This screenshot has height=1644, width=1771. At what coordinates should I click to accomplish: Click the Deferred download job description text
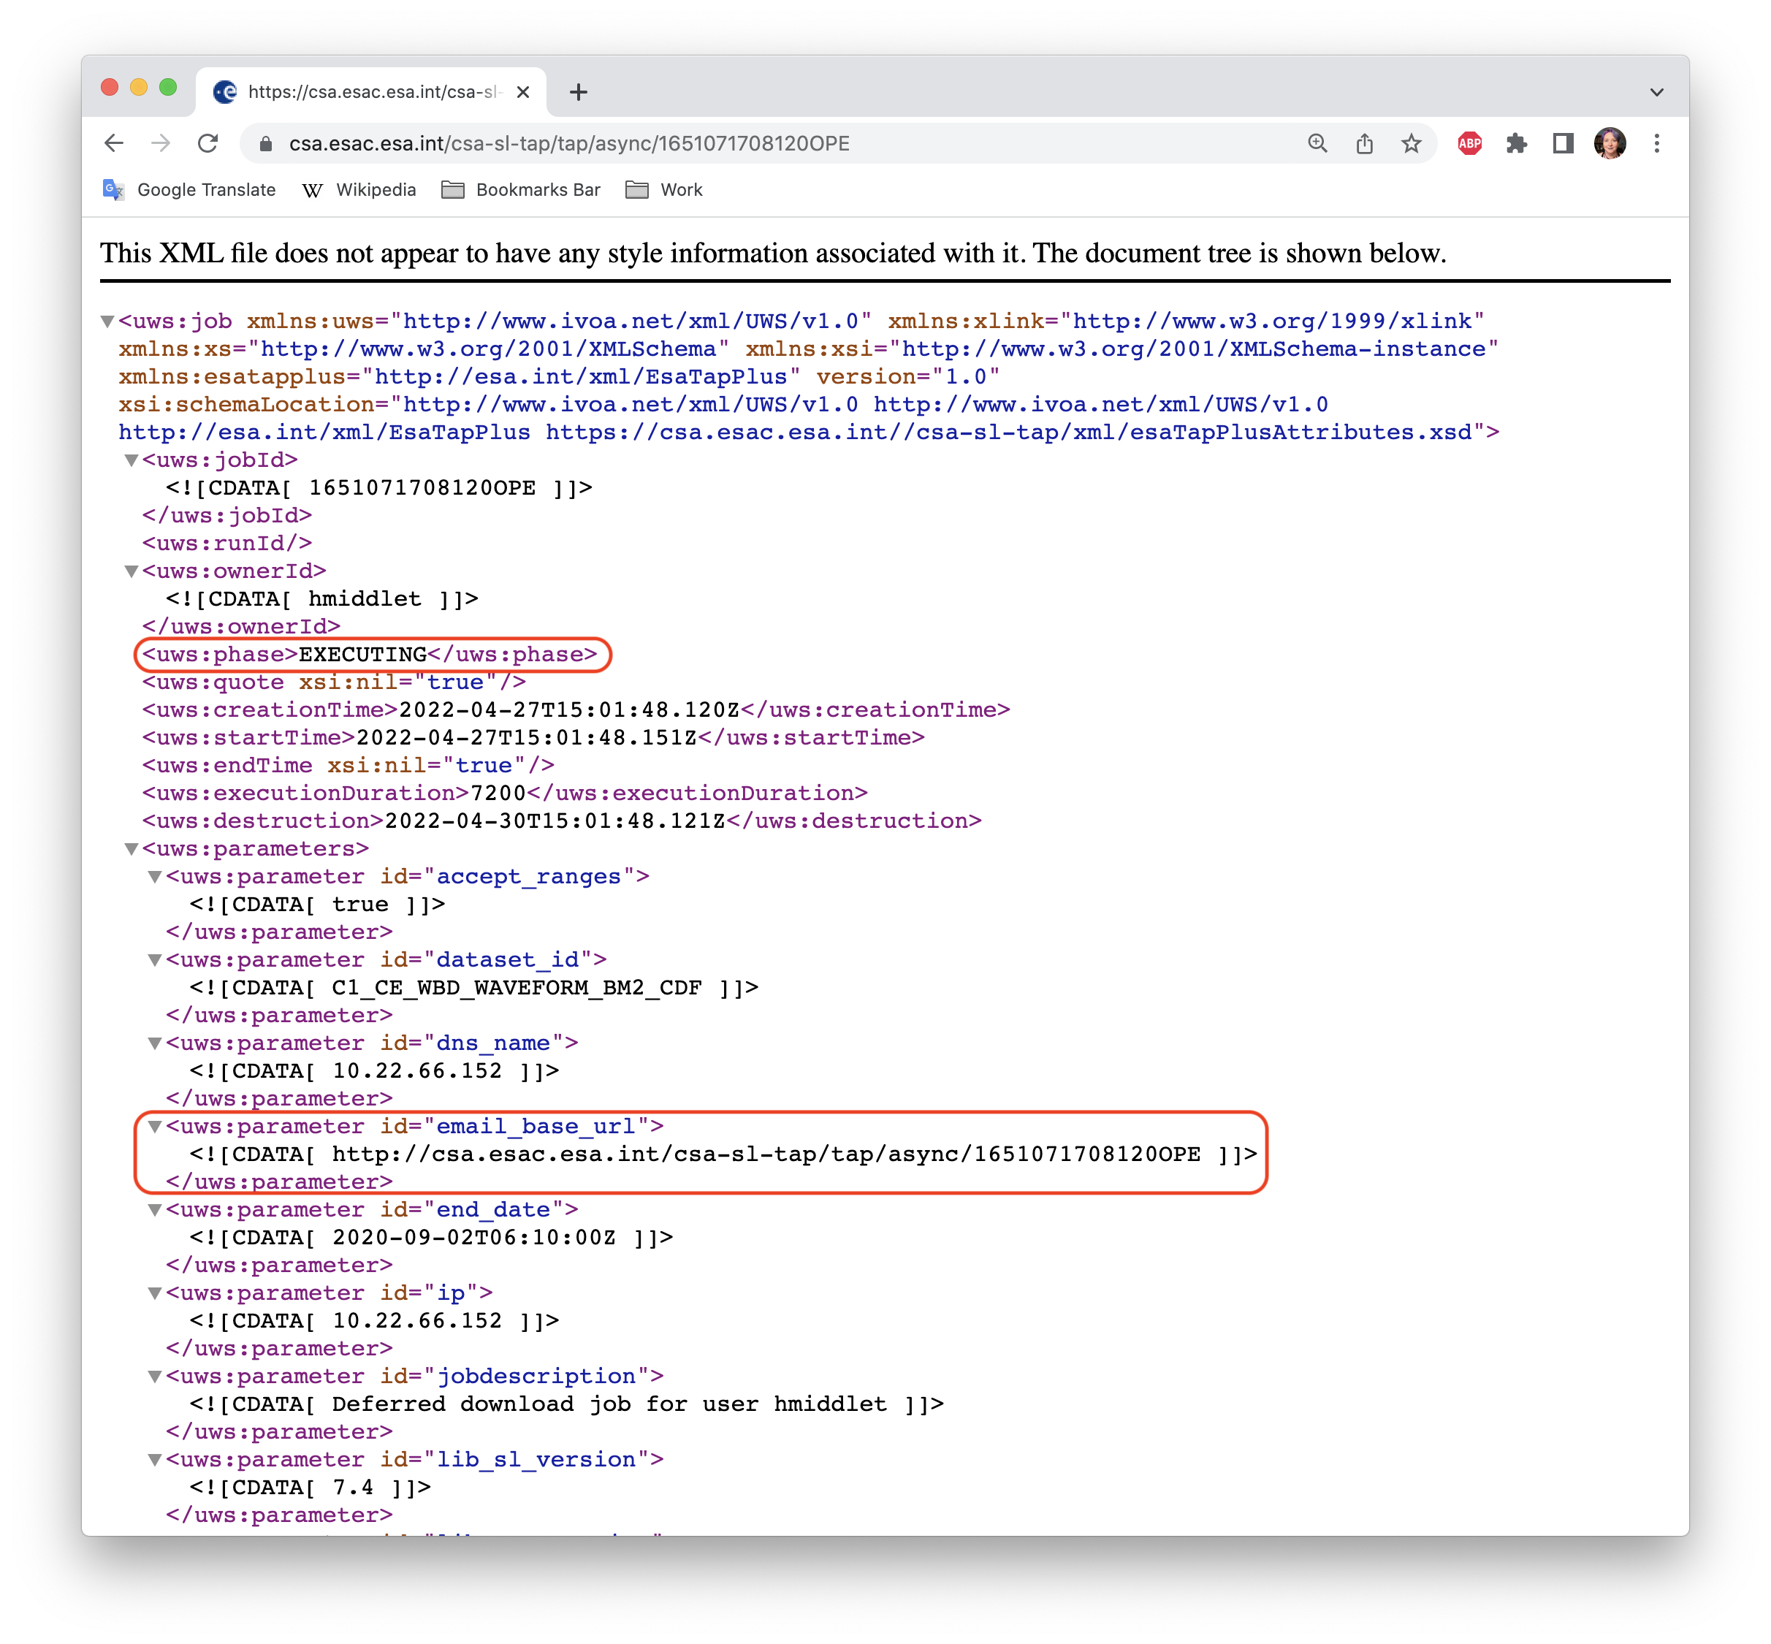(x=609, y=1404)
